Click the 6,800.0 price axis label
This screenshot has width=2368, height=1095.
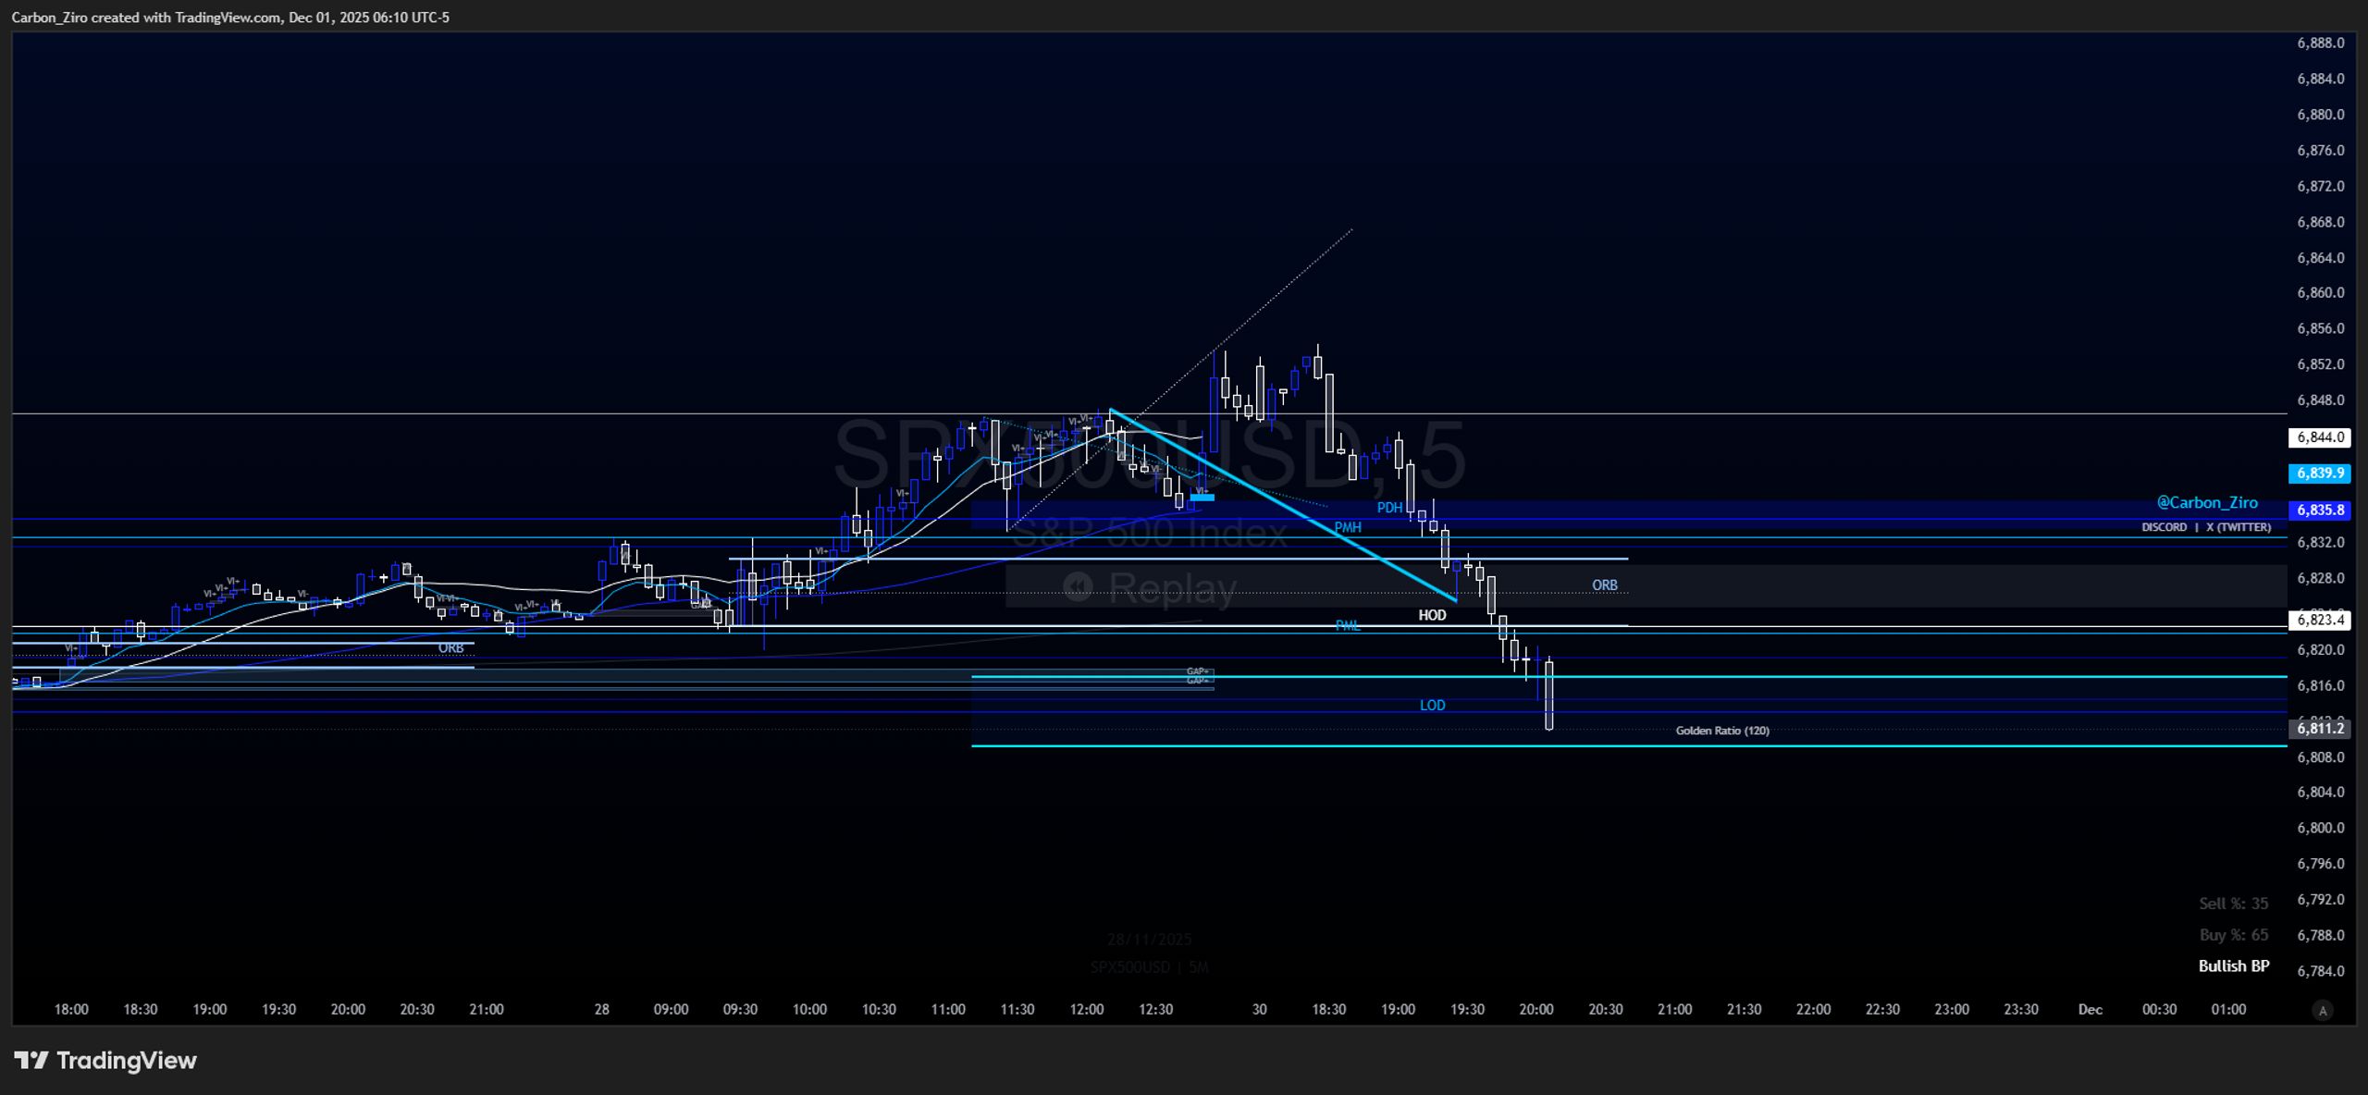pos(2321,828)
